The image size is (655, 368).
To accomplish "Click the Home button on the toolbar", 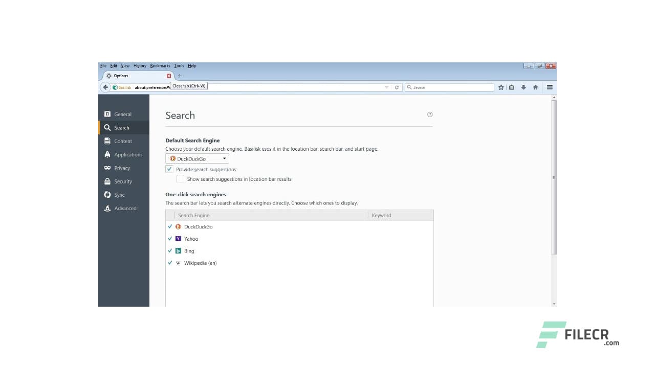I will click(535, 87).
